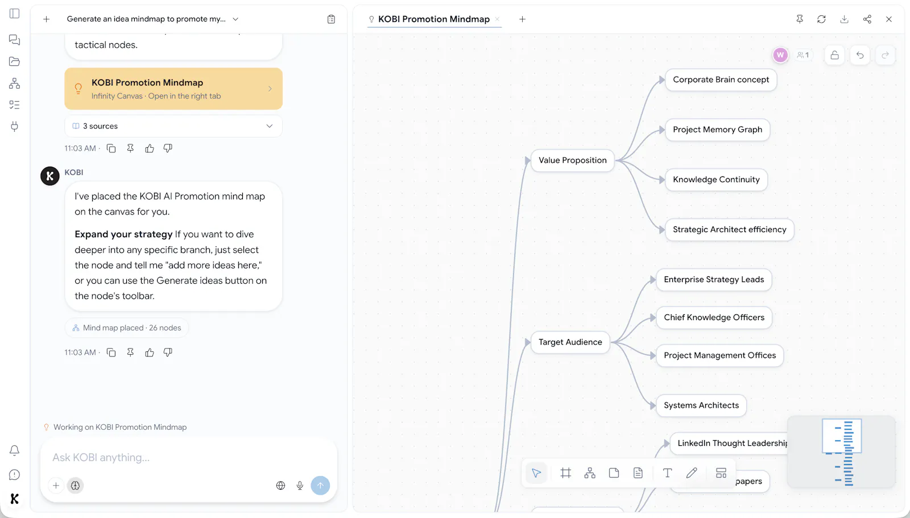This screenshot has width=910, height=518.
Task: Open the clipboard notes icon in chat header
Action: click(x=332, y=19)
